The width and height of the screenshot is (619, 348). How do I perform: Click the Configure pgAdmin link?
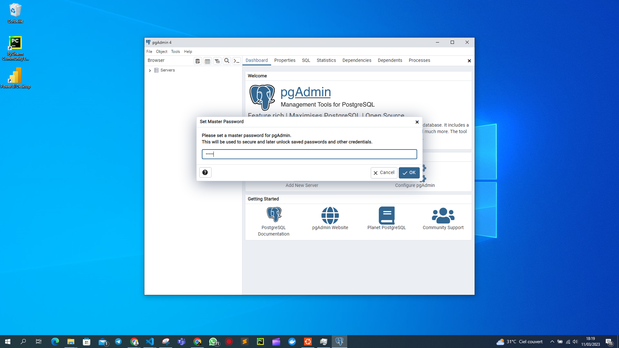click(x=415, y=185)
